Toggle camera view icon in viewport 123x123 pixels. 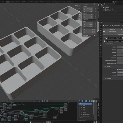coord(80,17)
